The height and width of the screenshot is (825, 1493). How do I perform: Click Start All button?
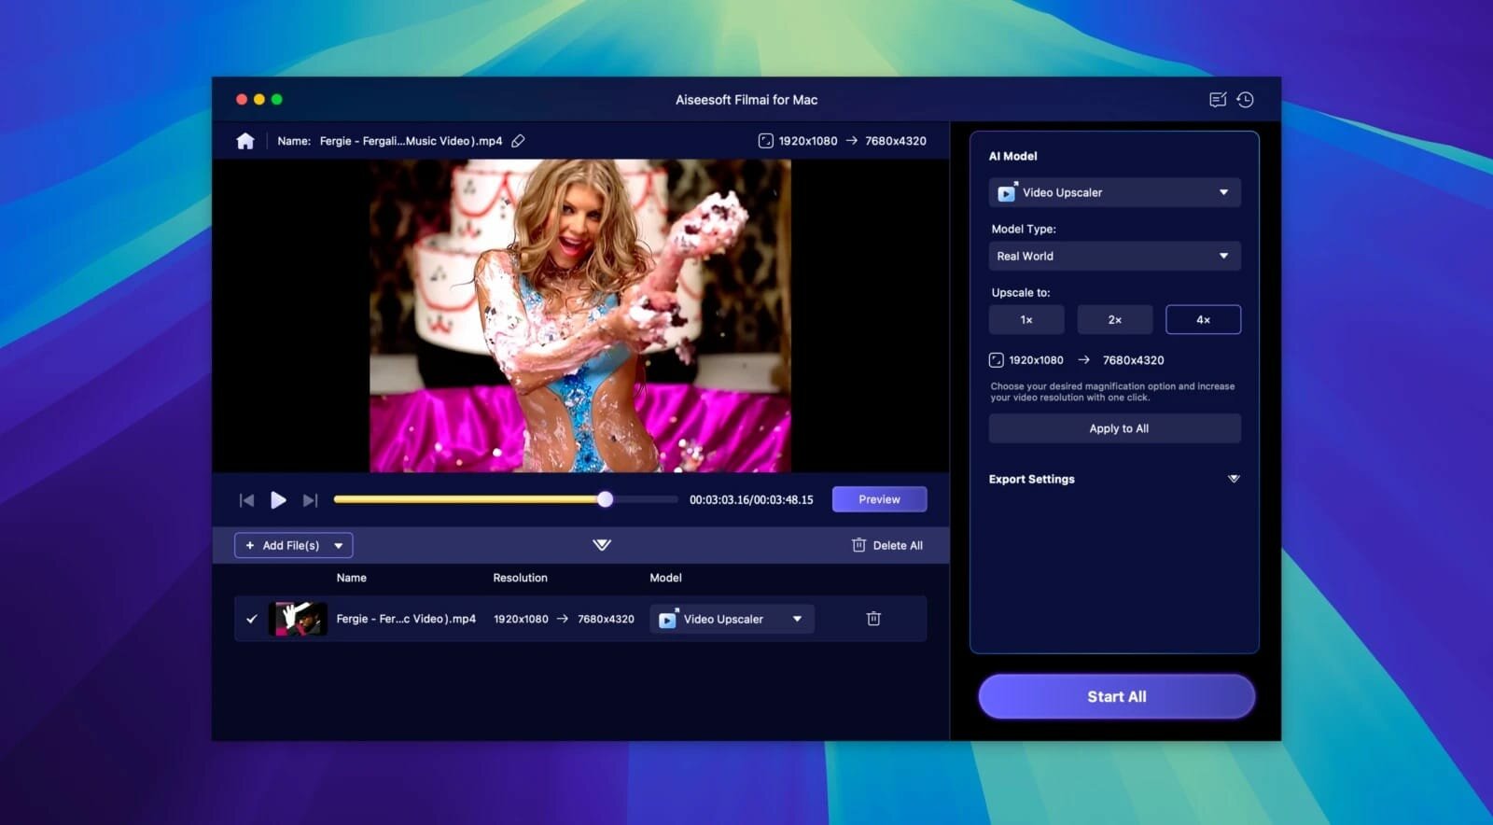(x=1117, y=696)
